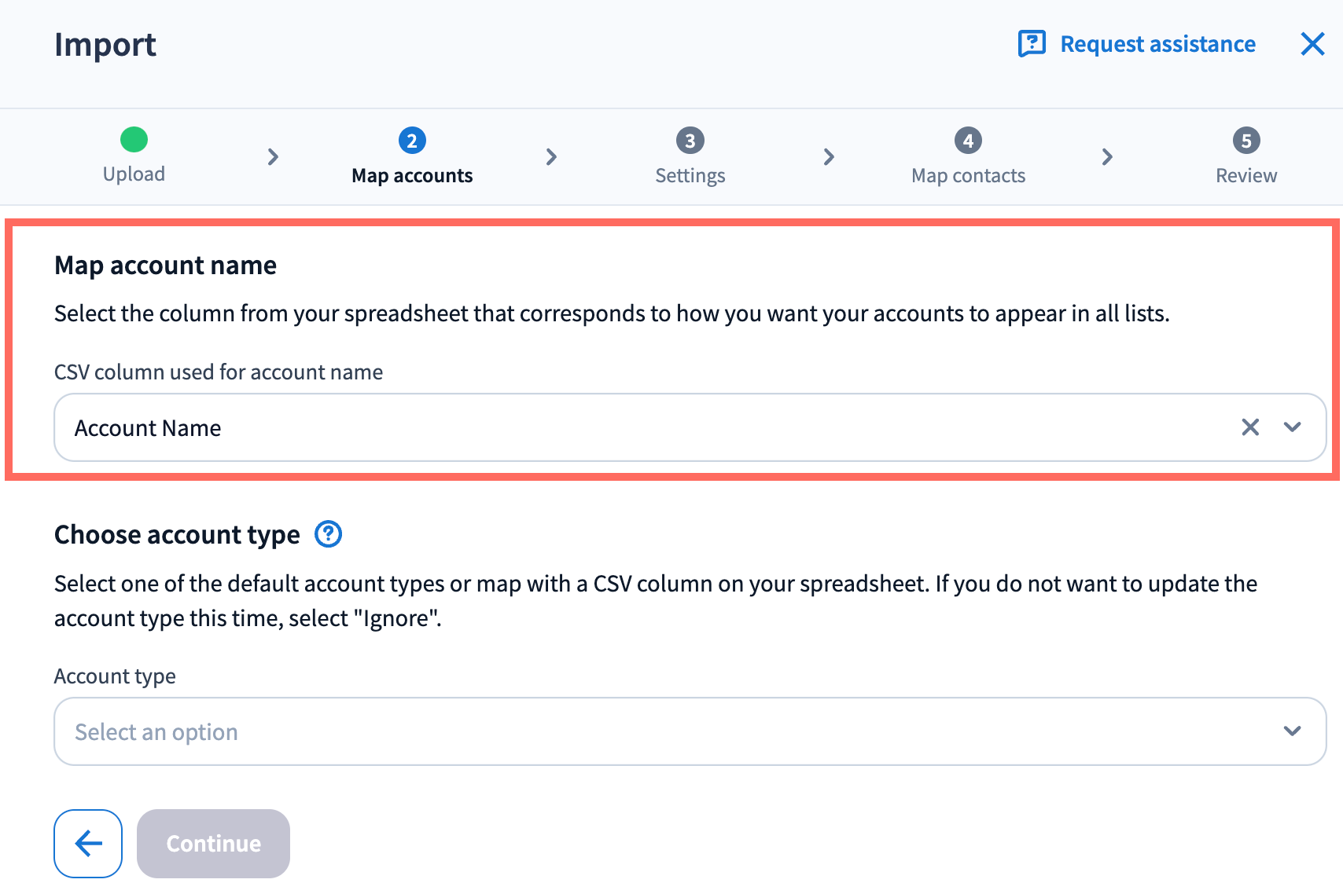Click the Account Name combo box field
Screen dimensions: 1343x894
[x=629, y=427]
